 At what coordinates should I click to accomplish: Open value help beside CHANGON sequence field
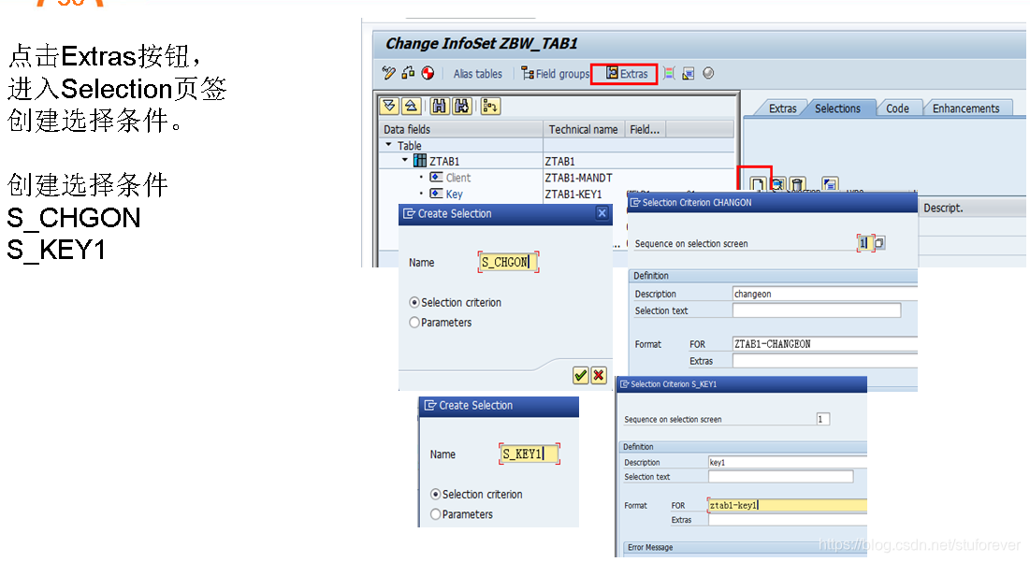[879, 243]
